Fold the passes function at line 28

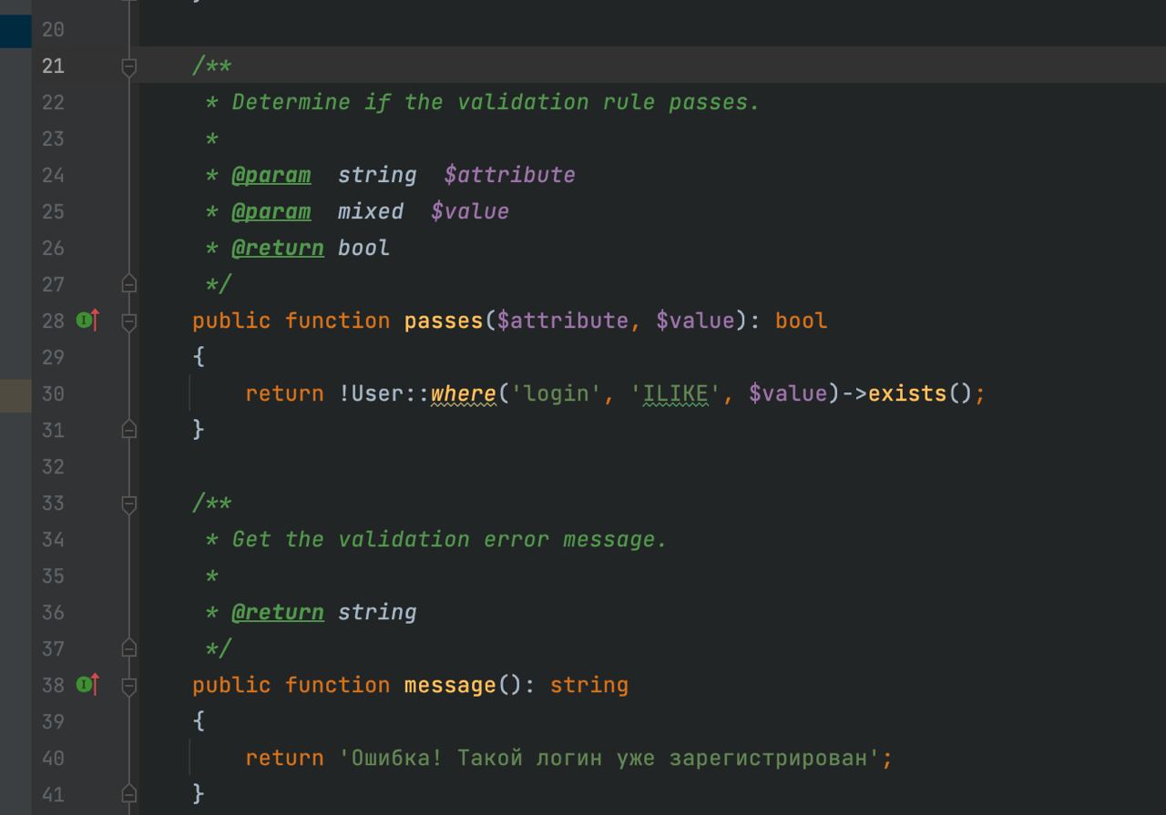[129, 321]
